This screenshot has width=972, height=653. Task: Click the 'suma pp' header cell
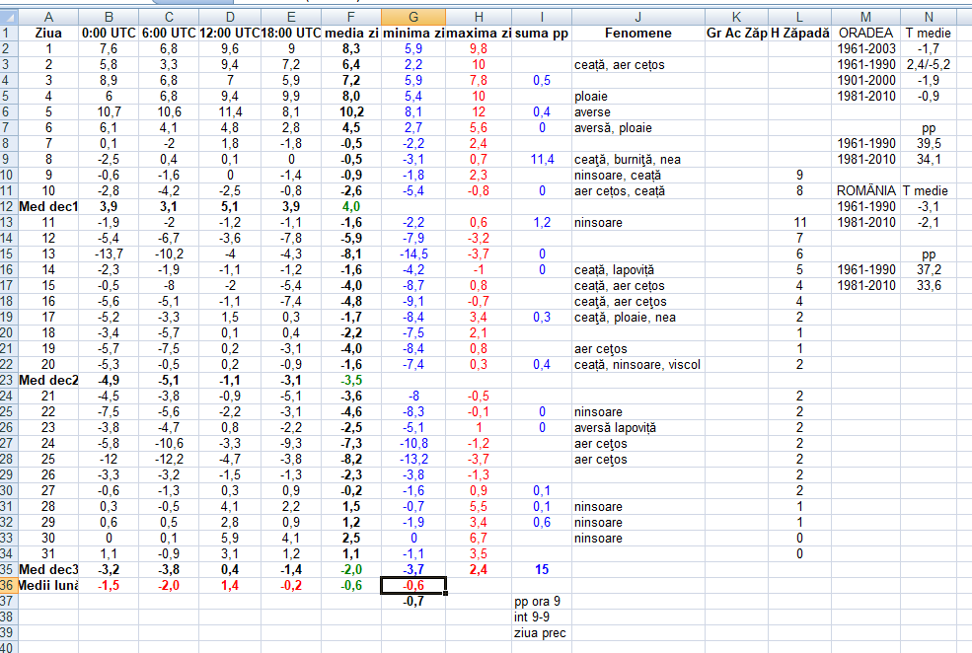541,34
